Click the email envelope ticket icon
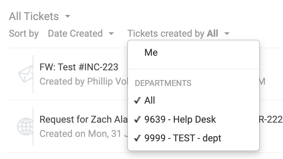Screen dimensions: 283x159 26,74
